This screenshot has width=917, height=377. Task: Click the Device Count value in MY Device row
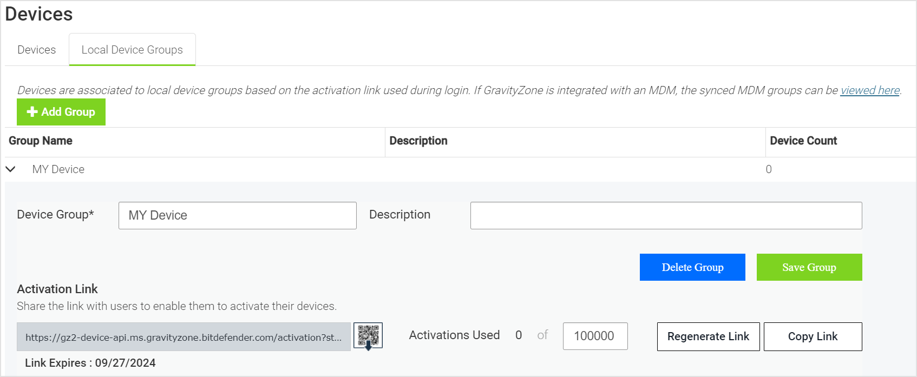click(x=769, y=169)
